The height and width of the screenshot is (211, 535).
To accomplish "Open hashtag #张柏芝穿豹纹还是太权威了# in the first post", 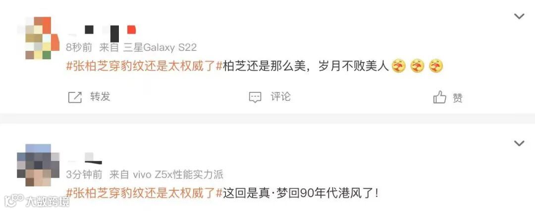I will click(144, 66).
